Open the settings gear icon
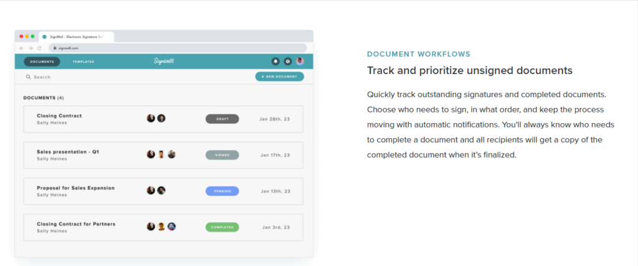 pos(288,62)
